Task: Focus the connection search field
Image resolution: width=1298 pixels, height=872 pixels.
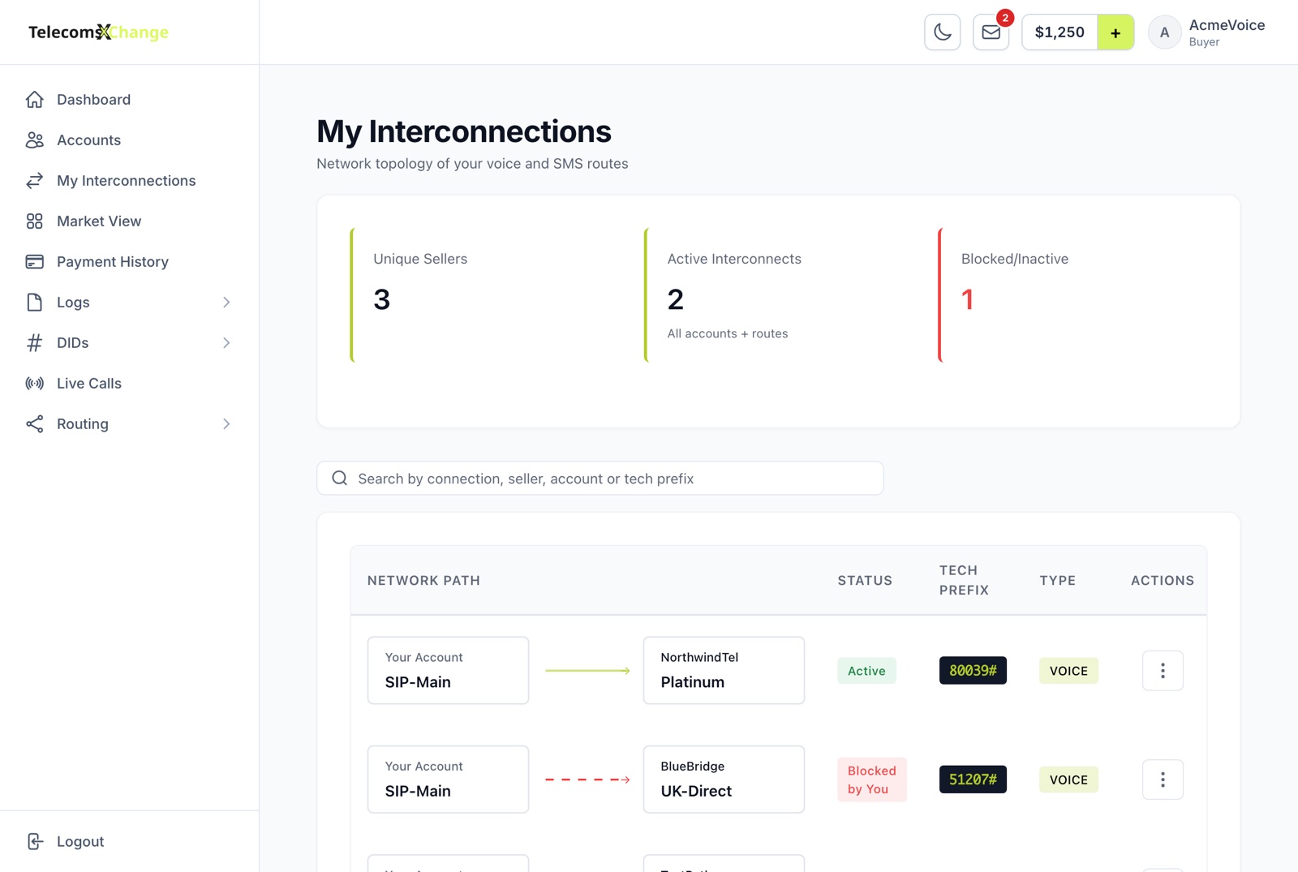Action: [600, 478]
